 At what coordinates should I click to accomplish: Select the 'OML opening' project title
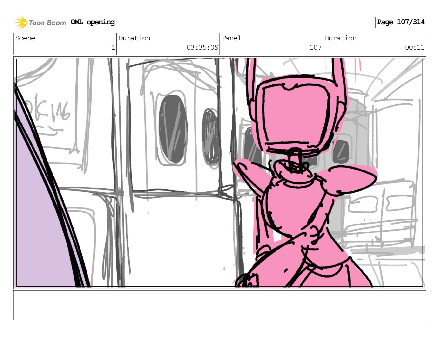tap(93, 22)
